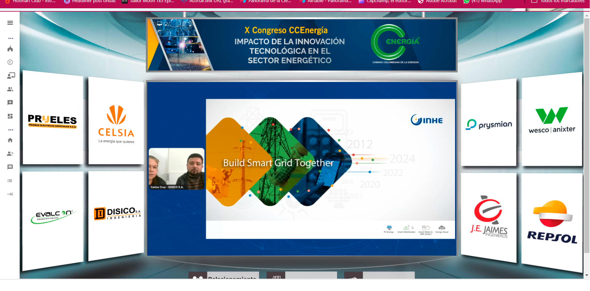Open the people group icon in sidebar
This screenshot has height=291, width=590.
(10, 89)
